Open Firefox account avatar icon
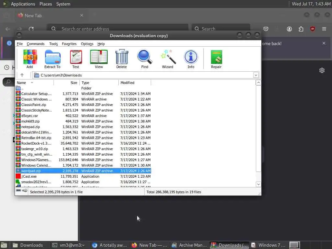 289,29
